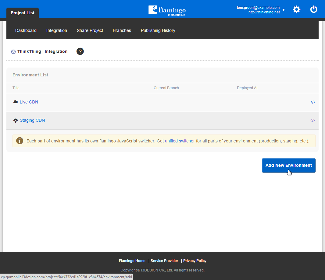Click the cloud icon beside Live CDN
This screenshot has width=325, height=280.
tap(16, 102)
